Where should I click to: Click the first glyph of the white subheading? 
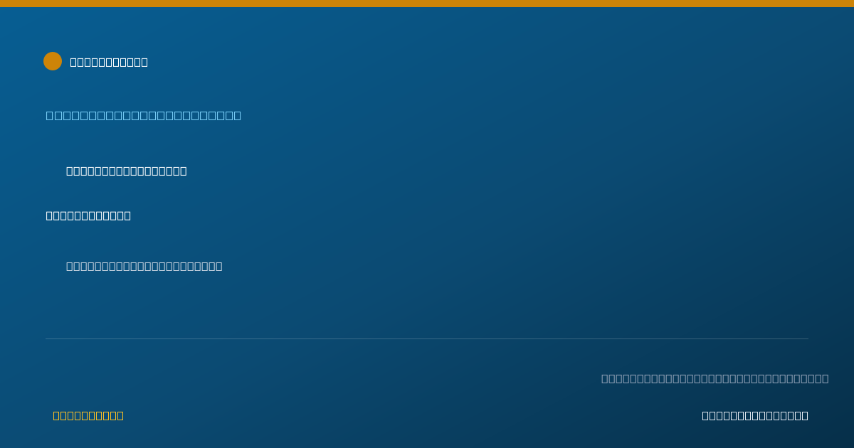point(50,215)
